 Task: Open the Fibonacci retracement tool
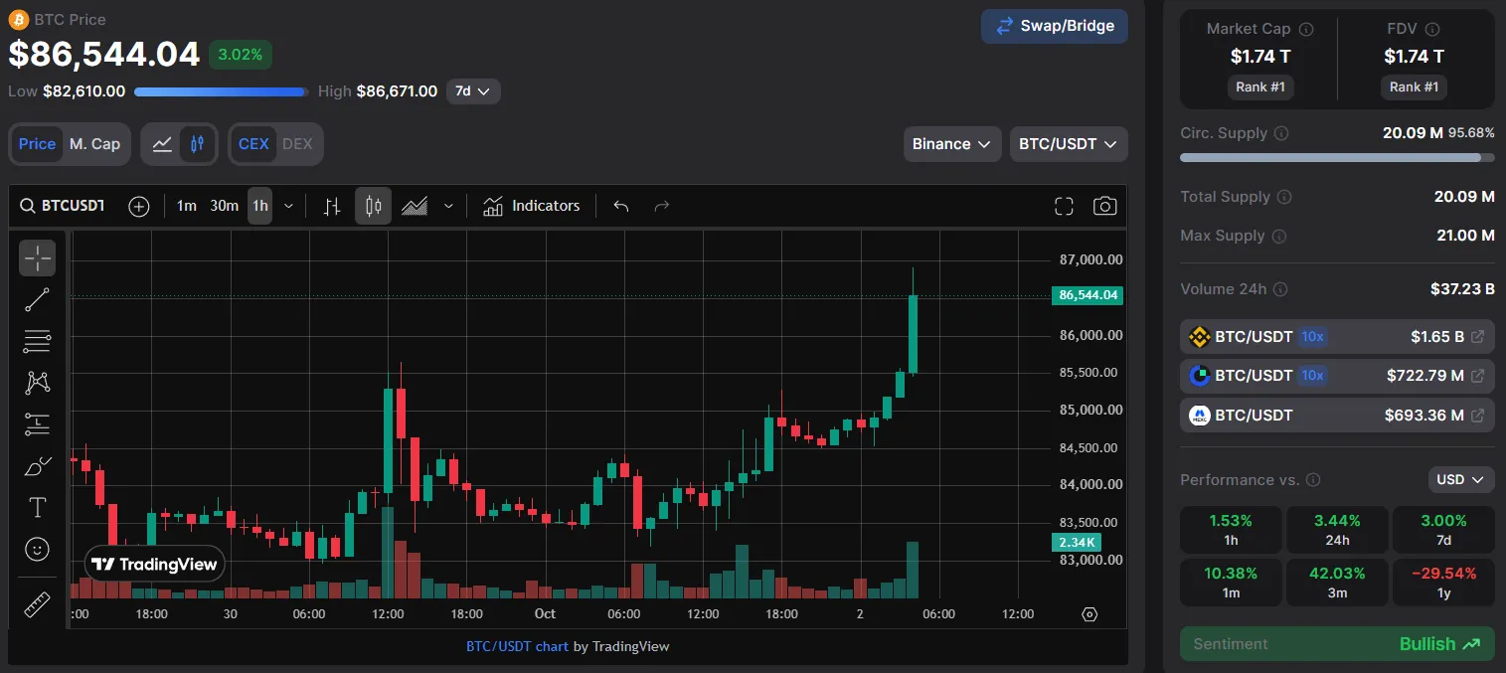[x=38, y=341]
